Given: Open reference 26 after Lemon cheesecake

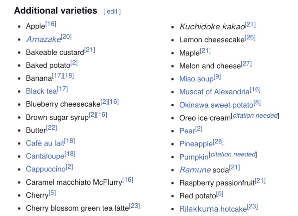Looking at the screenshot, I should click(250, 38).
